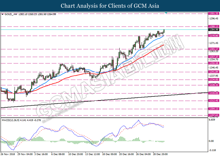Click the GOLD_,H4 symbol label
Screen dimensions: 220x157
(x=11, y=14)
